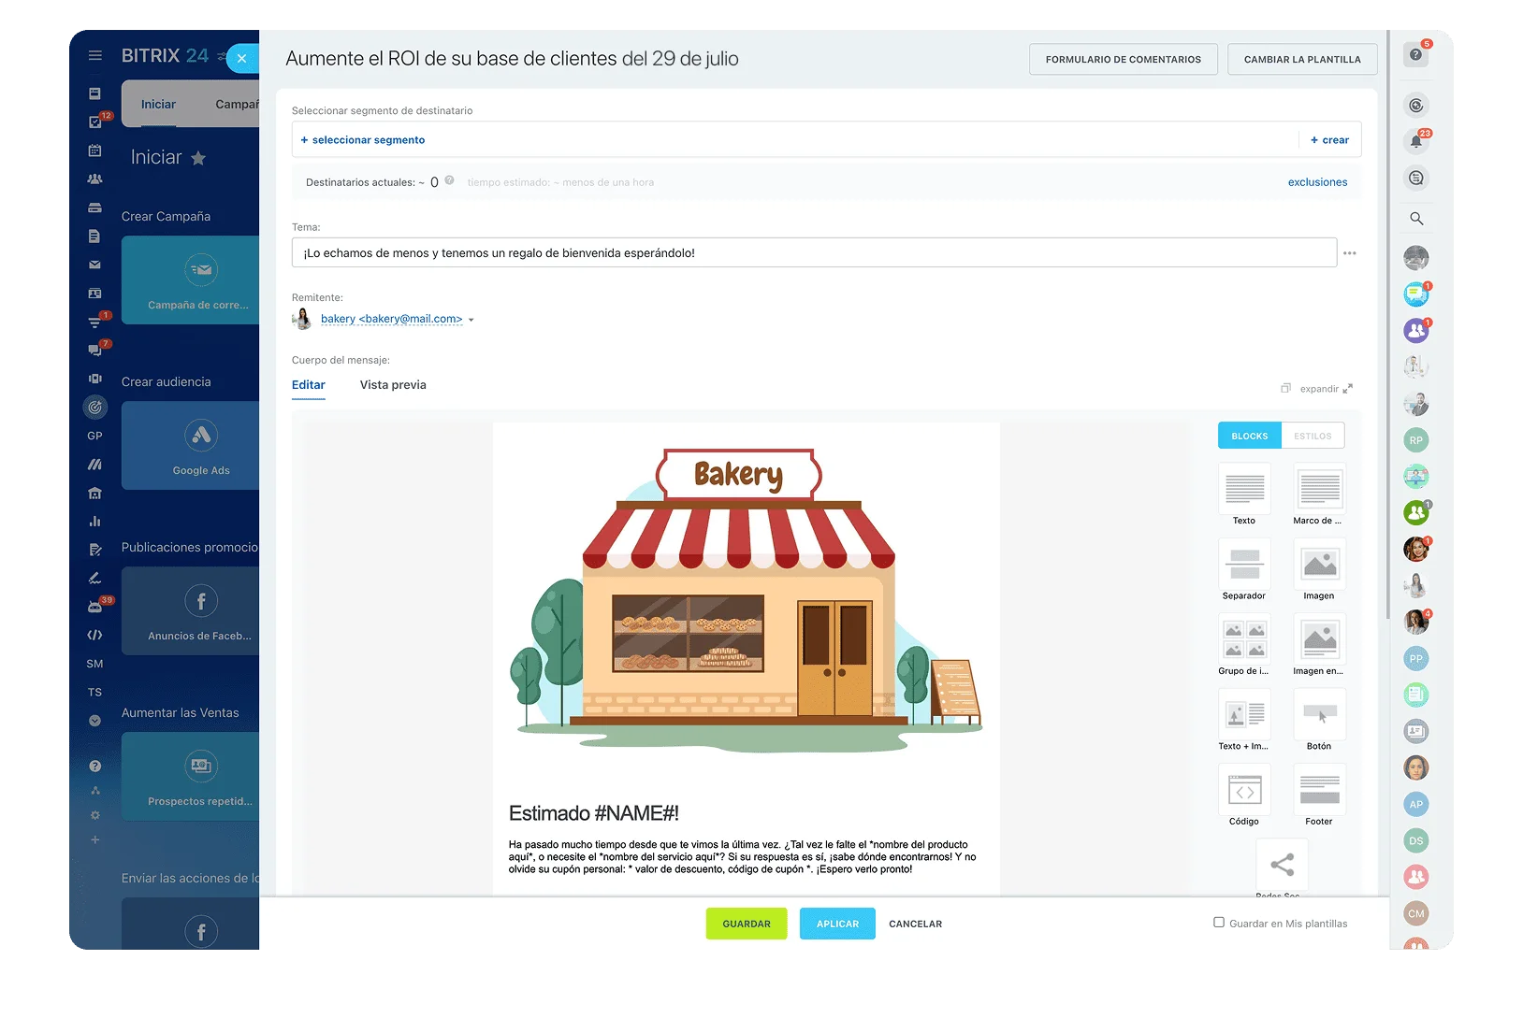Check Guardar en Mis plantillas
Image resolution: width=1523 pixels, height=1032 pixels.
(1219, 923)
